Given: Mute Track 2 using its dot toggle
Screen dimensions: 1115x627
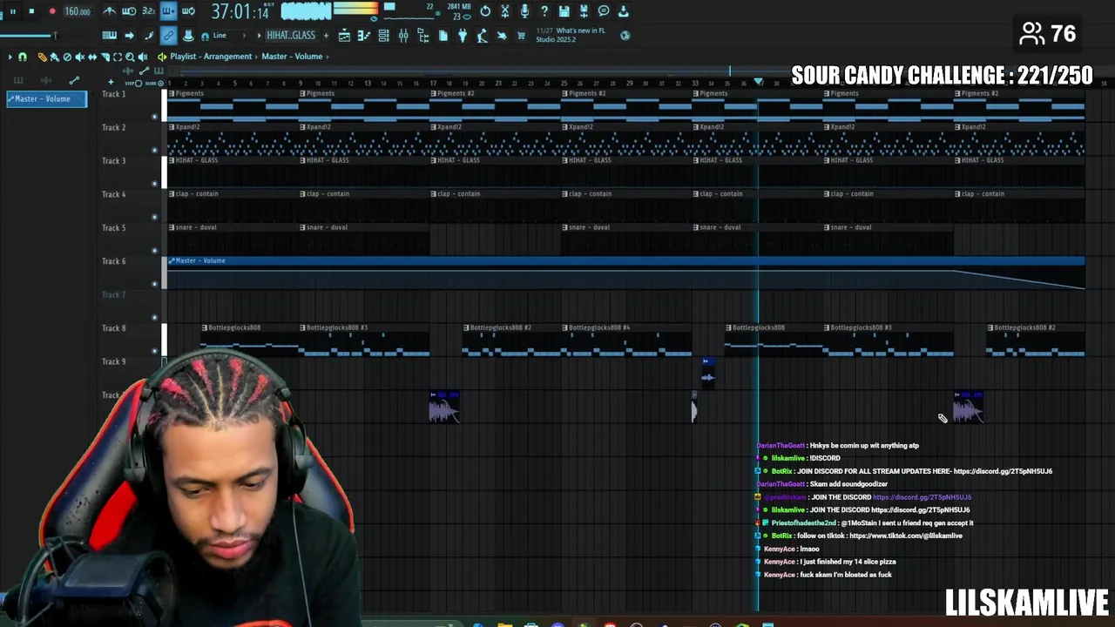Looking at the screenshot, I should tap(154, 150).
